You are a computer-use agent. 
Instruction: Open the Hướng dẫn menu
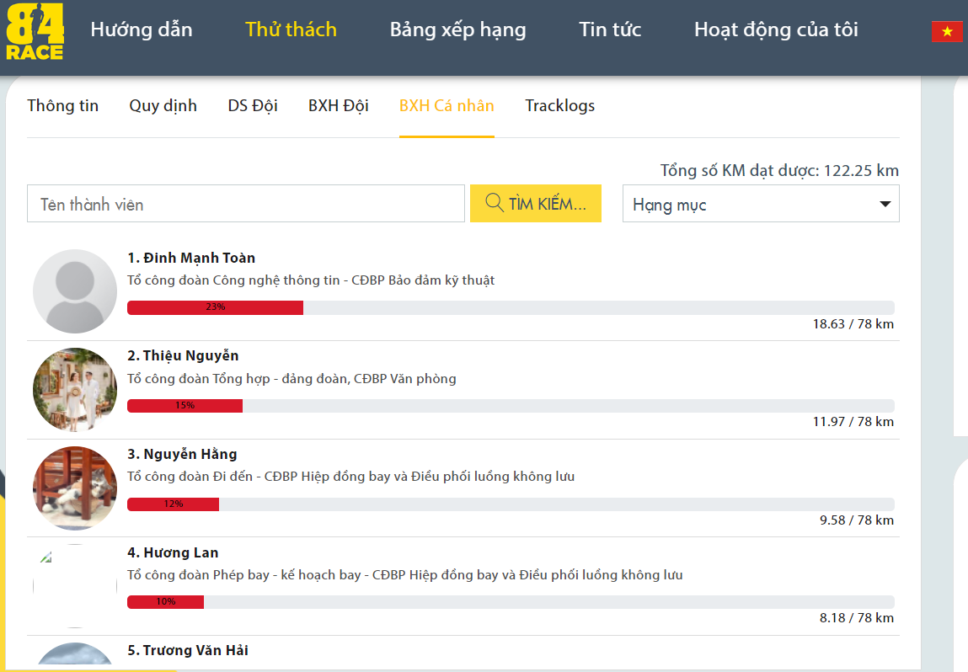(142, 30)
